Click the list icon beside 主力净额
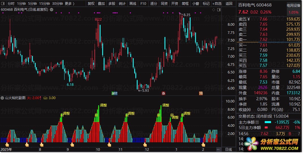This screenshot has height=153, width=303. [257, 122]
